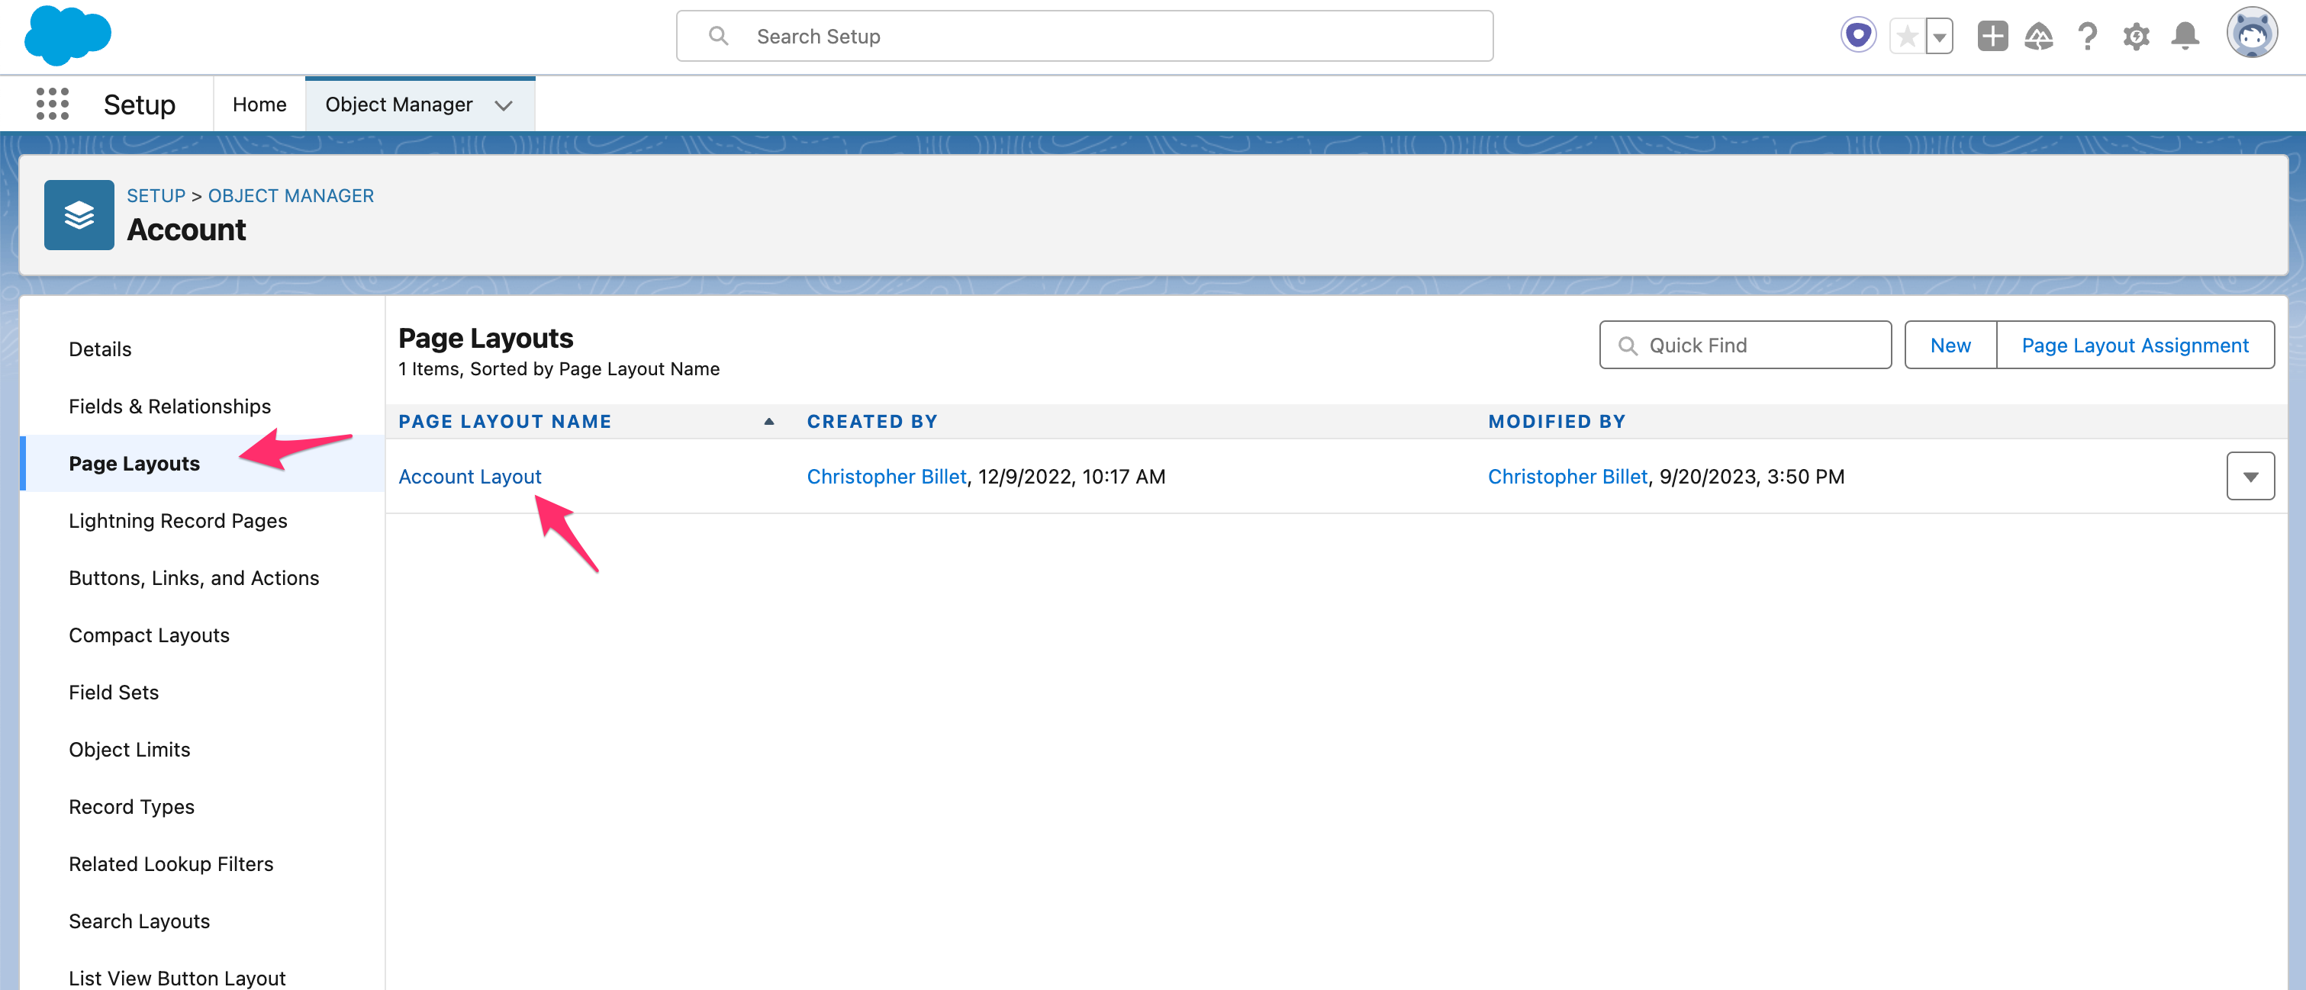Open the App Launcher grid icon
Viewport: 2306px width, 990px height.
pos(52,104)
